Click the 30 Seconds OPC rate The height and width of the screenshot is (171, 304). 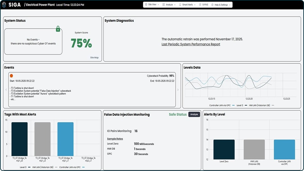pyautogui.click(x=141, y=154)
